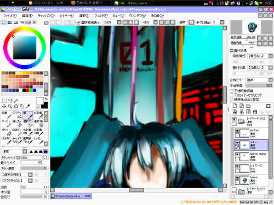The width and height of the screenshot is (274, 205).
Task: Click the minimum size (最小サイズ) field
Action: (x=32, y=162)
